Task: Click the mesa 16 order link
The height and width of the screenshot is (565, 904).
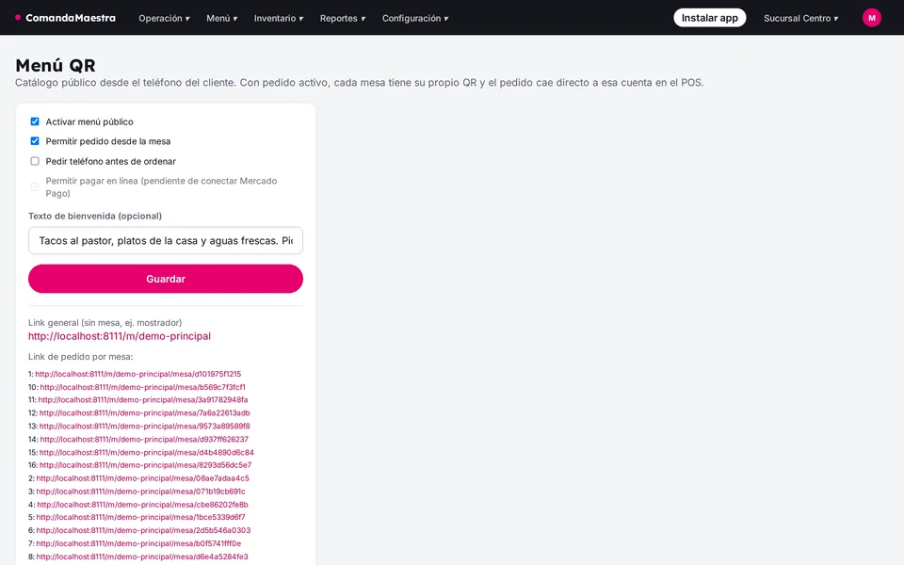Action: coord(145,465)
